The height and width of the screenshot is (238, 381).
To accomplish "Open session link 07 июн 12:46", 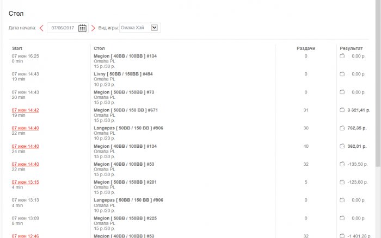I will tap(25, 236).
